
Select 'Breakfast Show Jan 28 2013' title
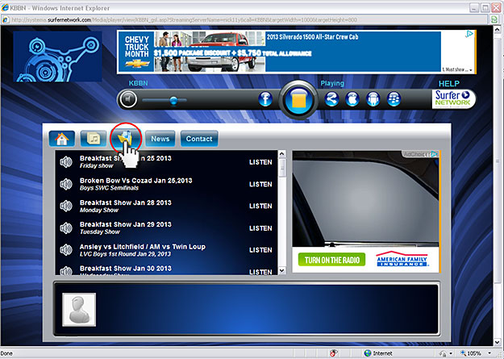click(x=126, y=202)
